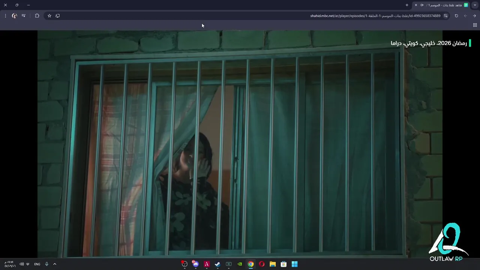This screenshot has height=270, width=480.
Task: Show hidden system tray icons
Action: [x=54, y=264]
